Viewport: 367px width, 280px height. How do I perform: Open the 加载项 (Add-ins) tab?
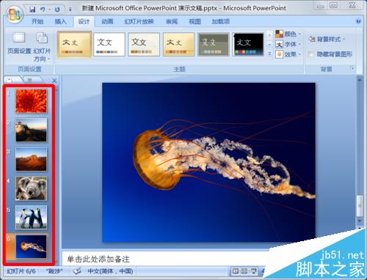click(221, 21)
